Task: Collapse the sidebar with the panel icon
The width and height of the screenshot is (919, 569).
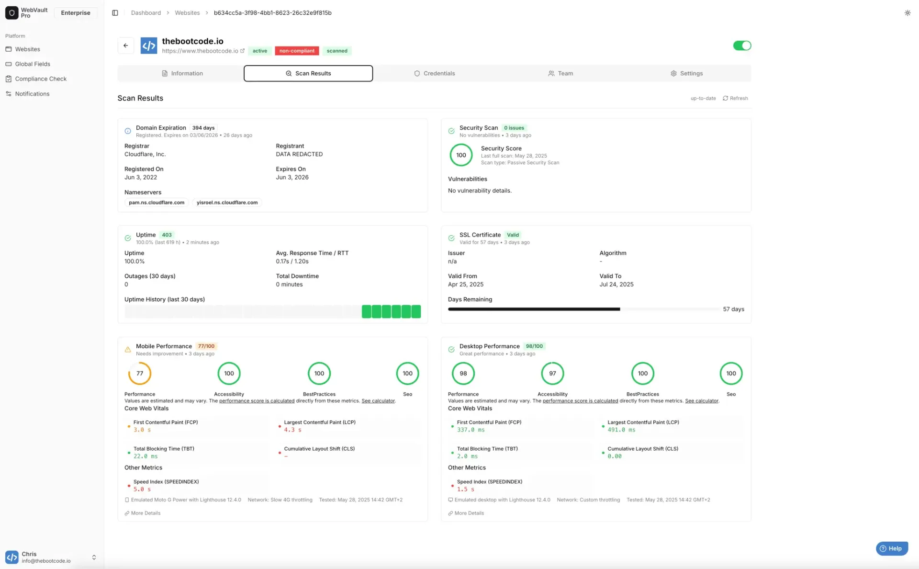Action: pos(115,12)
